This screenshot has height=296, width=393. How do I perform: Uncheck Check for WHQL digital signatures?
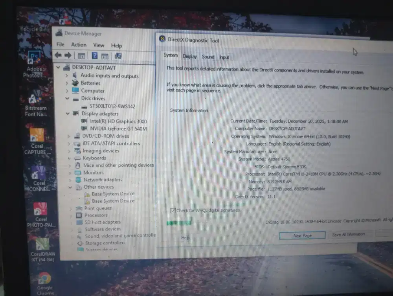tap(173, 210)
